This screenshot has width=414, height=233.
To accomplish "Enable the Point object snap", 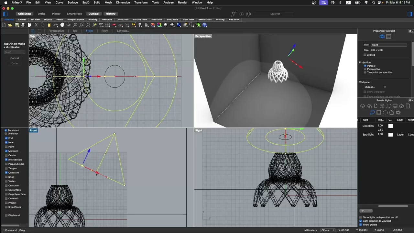I will pos(6,147).
